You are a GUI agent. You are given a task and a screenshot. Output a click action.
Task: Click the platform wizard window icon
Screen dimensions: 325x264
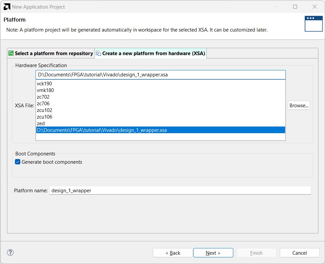point(313,24)
